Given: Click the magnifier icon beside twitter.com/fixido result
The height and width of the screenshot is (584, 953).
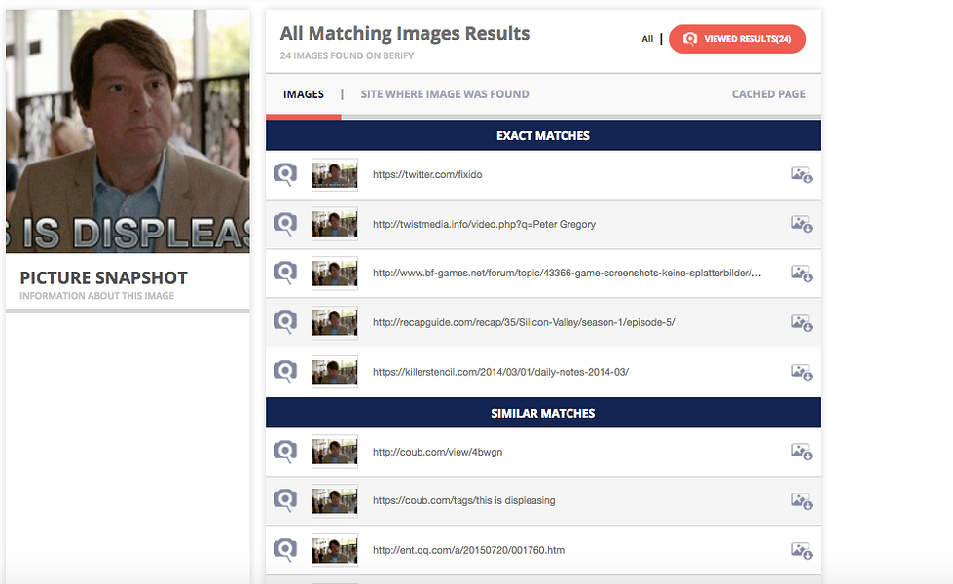Looking at the screenshot, I should [x=285, y=174].
